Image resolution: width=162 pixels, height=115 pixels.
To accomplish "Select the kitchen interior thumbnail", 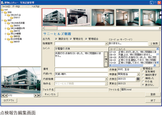I will coord(103,17).
